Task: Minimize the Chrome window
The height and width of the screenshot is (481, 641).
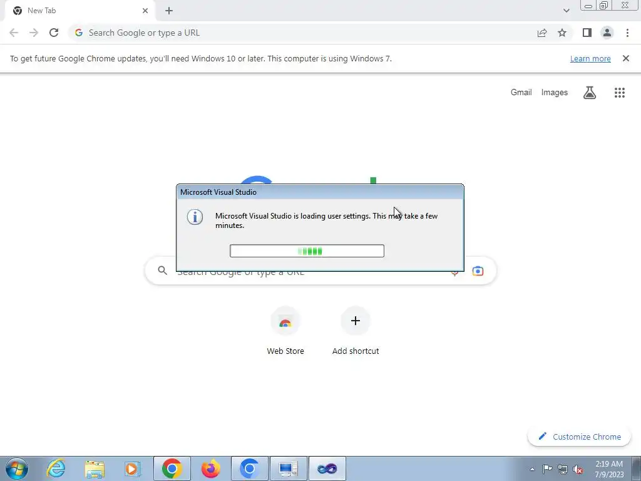Action: click(588, 6)
